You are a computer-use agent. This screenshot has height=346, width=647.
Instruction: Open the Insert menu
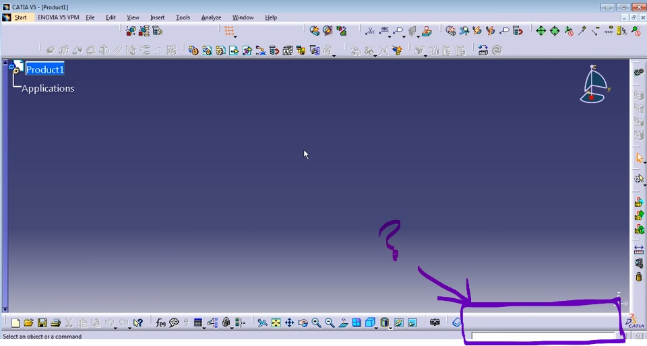(x=157, y=18)
